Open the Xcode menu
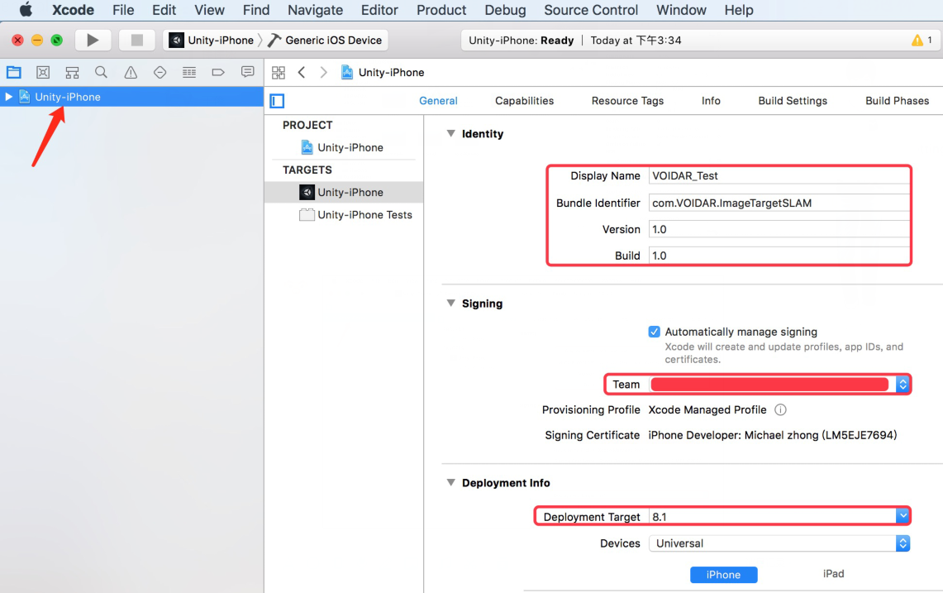Screen dimensions: 943x593 73,10
